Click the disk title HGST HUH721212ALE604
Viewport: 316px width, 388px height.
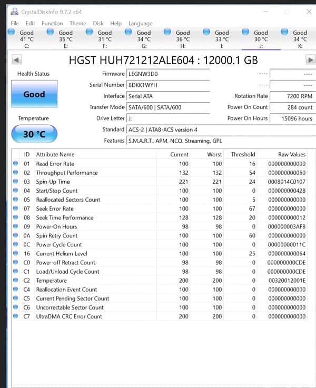point(131,60)
